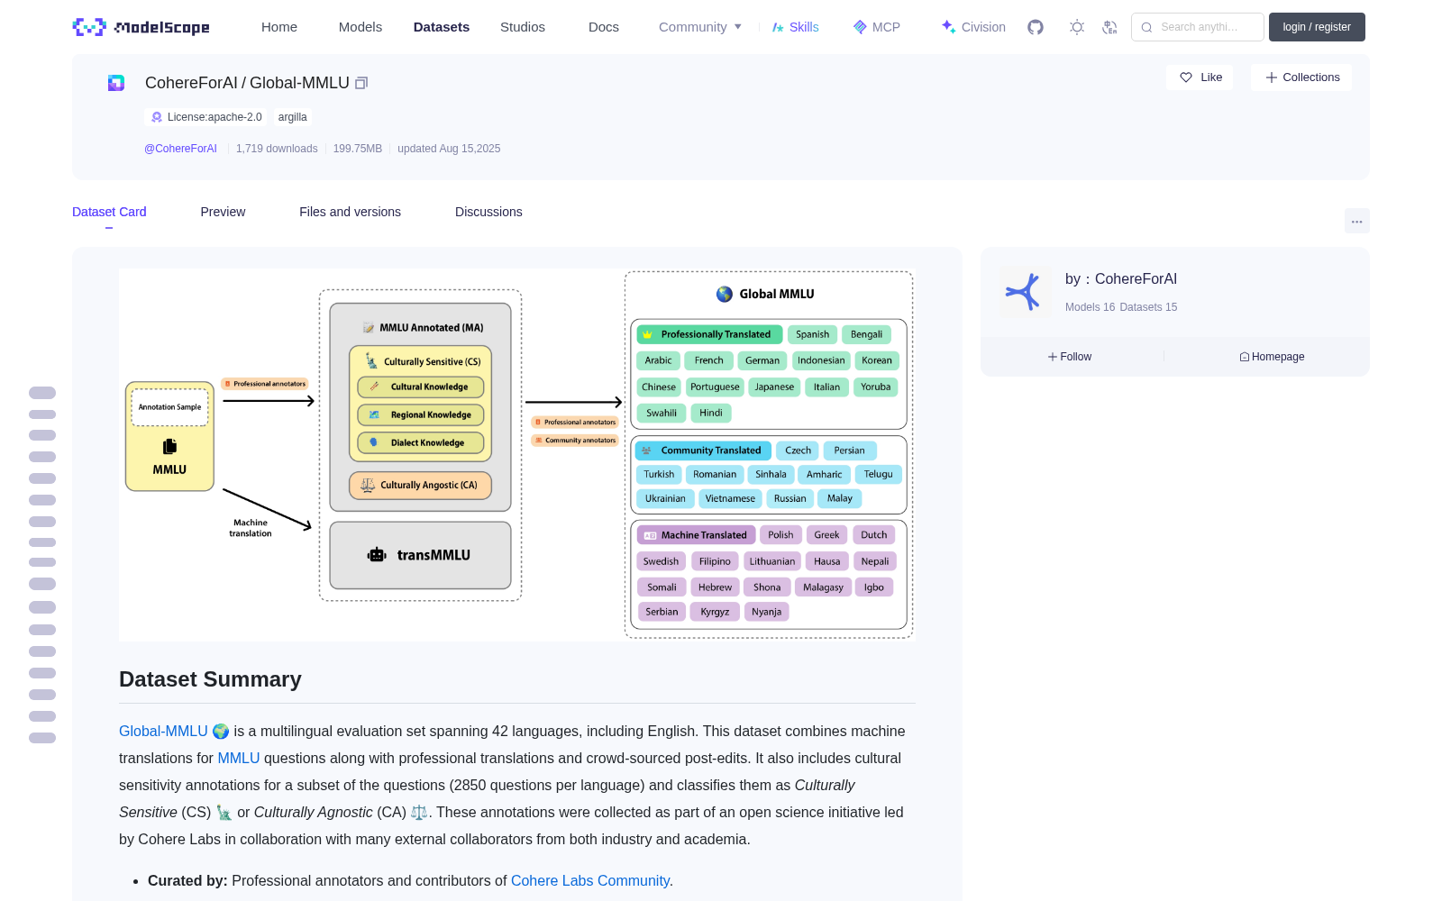This screenshot has width=1442, height=901.
Task: Click the Skills icon in the navigation bar
Action: tap(778, 27)
